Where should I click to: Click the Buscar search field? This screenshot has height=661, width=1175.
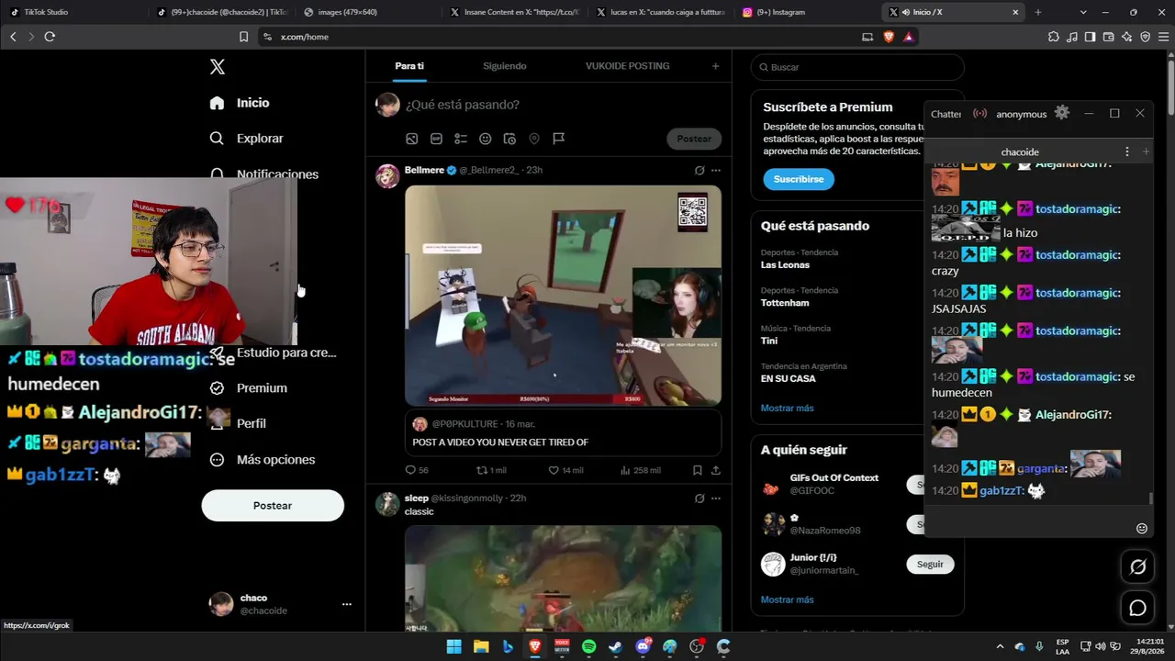857,67
